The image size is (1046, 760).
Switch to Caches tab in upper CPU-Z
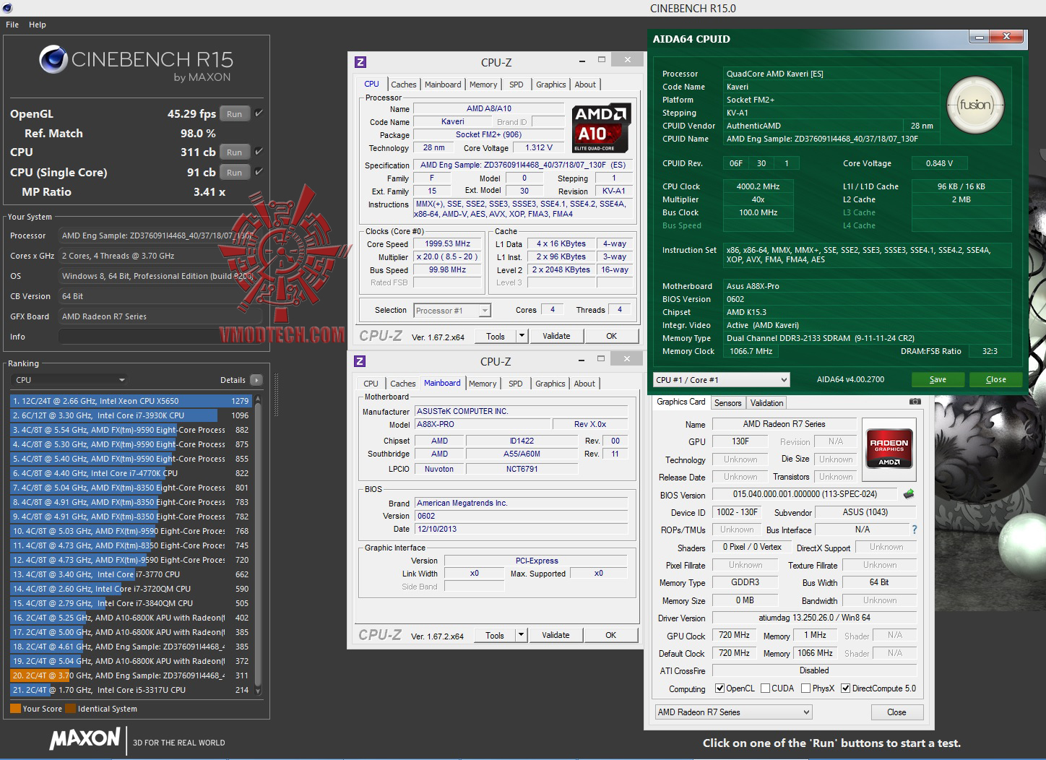[404, 85]
